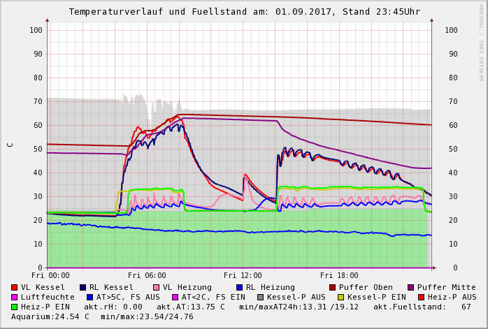
Task: Click the magenta Luftfeuchte legend swatch
Action: [x=15, y=297]
